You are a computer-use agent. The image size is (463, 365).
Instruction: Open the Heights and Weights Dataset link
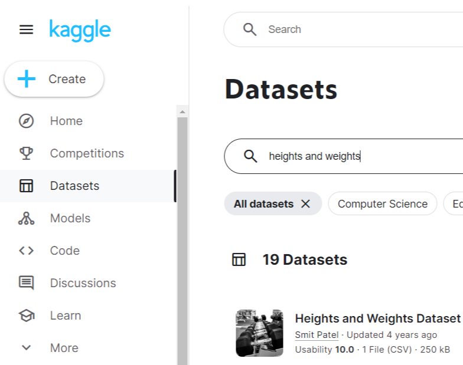[x=378, y=318]
